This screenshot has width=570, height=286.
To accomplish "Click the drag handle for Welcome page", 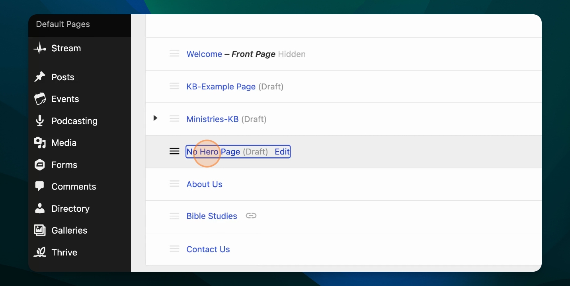I will pyautogui.click(x=174, y=54).
